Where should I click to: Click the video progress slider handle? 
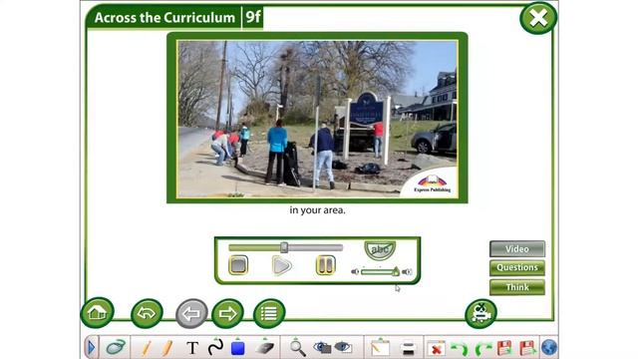[284, 247]
